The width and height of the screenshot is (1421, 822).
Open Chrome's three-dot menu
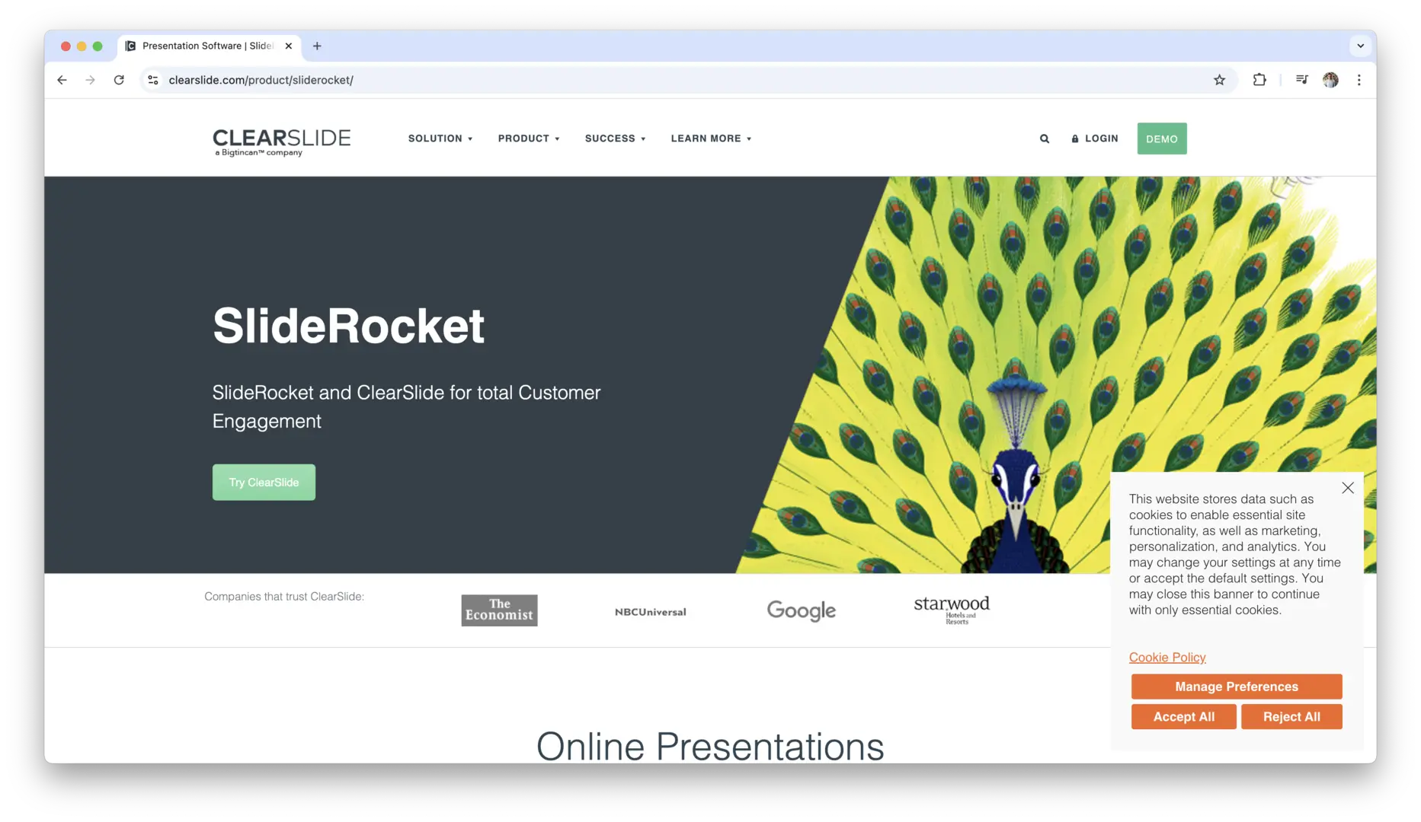point(1359,80)
